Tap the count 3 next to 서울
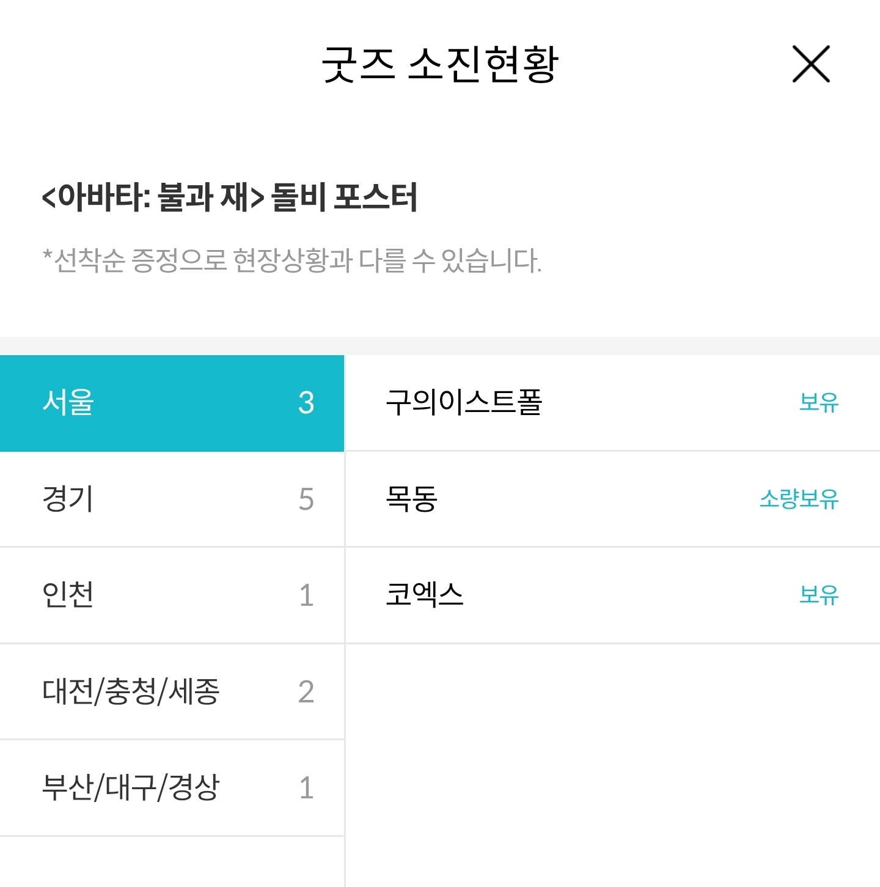Screen dimensions: 880x887 click(306, 403)
